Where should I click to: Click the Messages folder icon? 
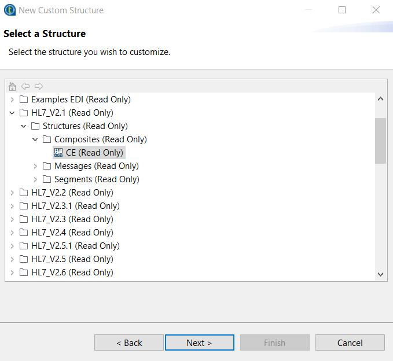(x=47, y=166)
